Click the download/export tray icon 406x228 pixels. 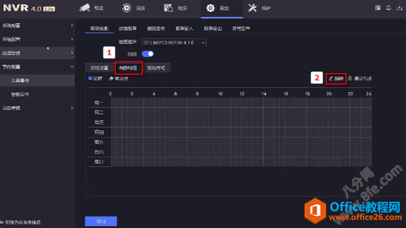pos(399,7)
